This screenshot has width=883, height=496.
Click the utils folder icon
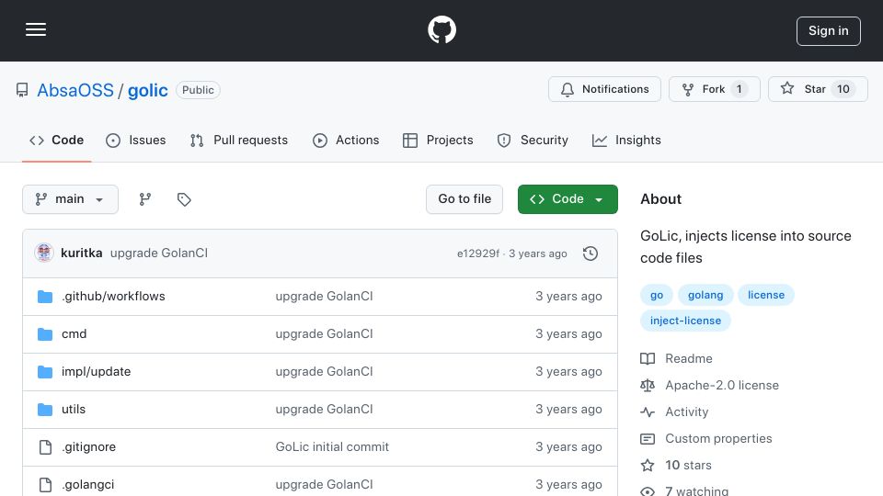45,410
